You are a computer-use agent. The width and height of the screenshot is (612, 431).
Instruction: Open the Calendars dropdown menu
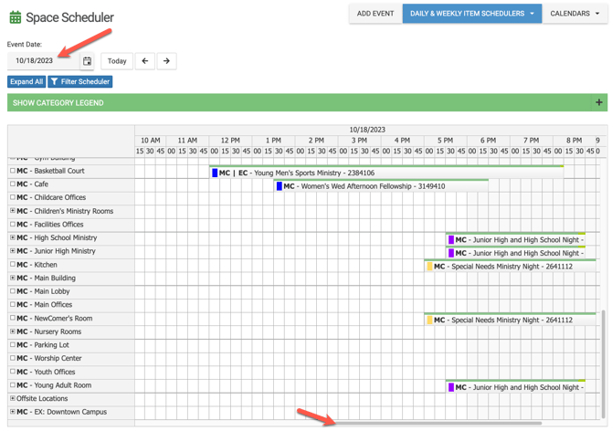click(575, 14)
